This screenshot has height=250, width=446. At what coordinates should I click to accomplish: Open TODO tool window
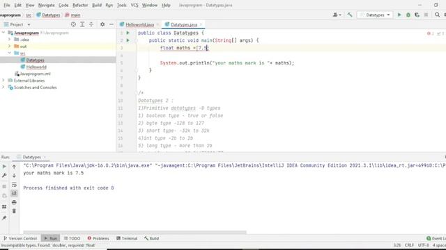pyautogui.click(x=72, y=238)
